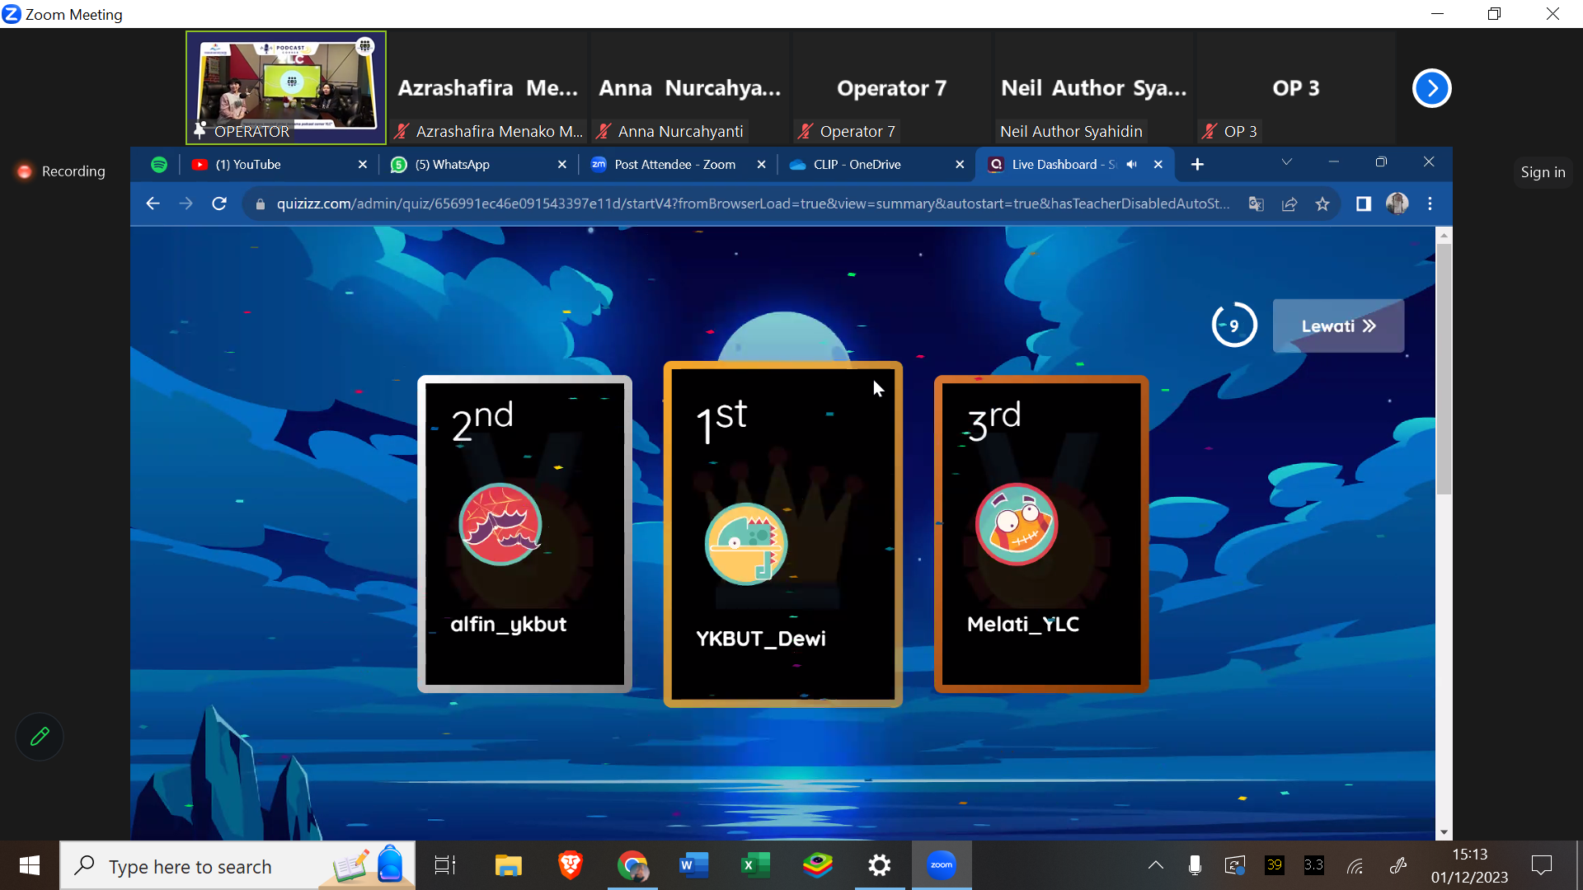Select the OPERATOR video thumbnail
The image size is (1583, 890).
click(x=286, y=87)
